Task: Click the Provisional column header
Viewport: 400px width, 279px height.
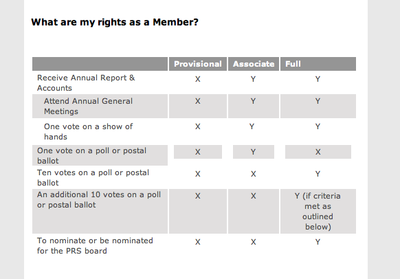Action: coord(198,64)
